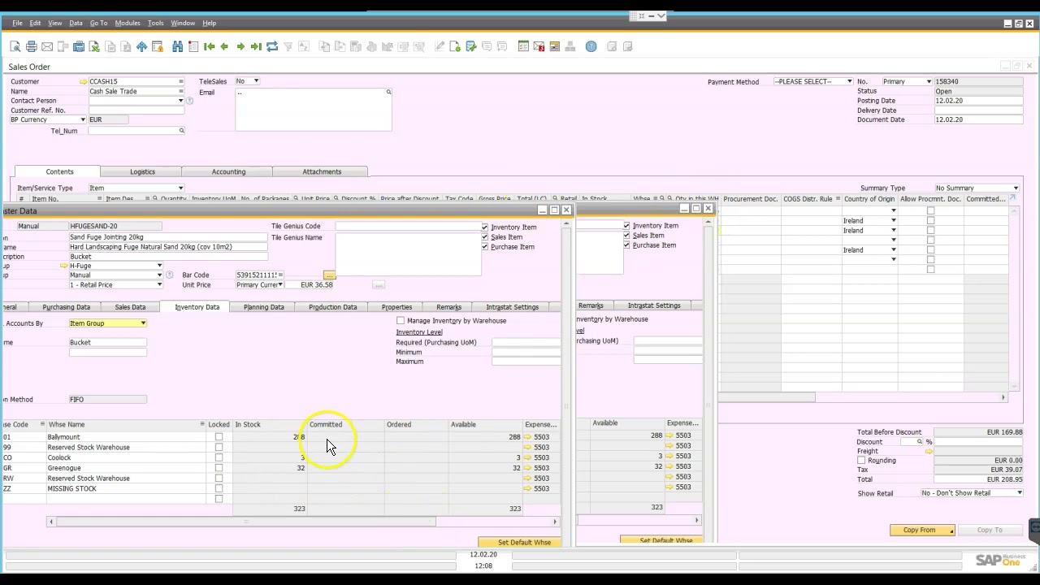Select the Greenogue warehouse row name

point(64,468)
